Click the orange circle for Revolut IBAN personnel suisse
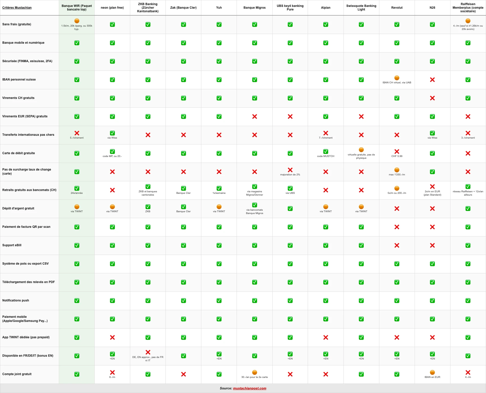Screen dimensions: 486x393 (x=397, y=78)
